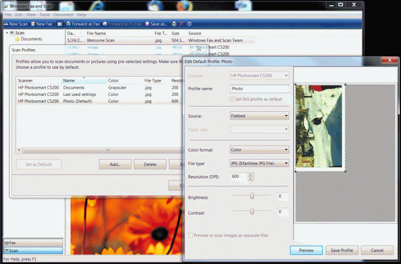Sort by the File Name column header
Viewport: 401px width, 264px height.
pos(96,33)
